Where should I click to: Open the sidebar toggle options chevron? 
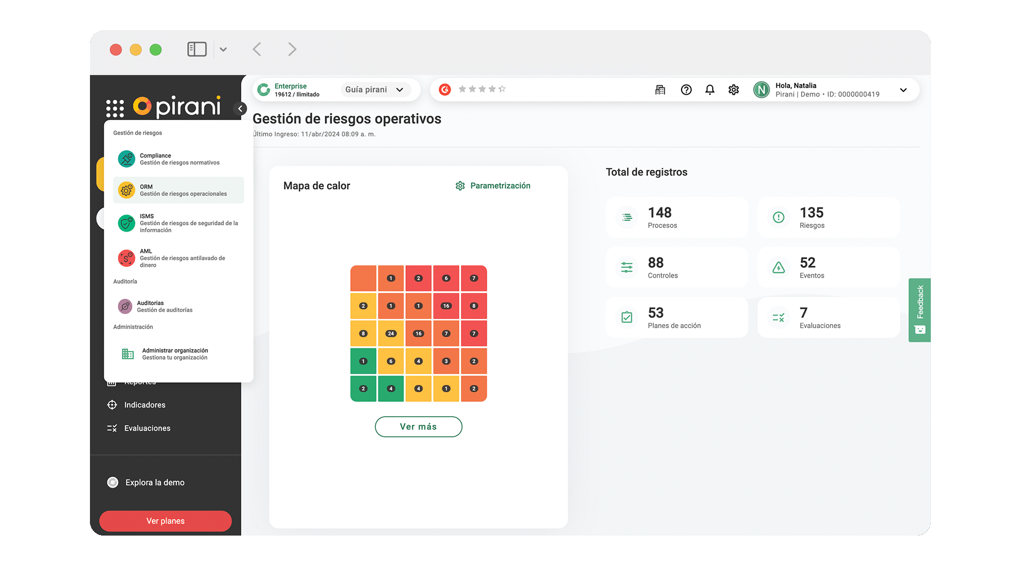(223, 49)
